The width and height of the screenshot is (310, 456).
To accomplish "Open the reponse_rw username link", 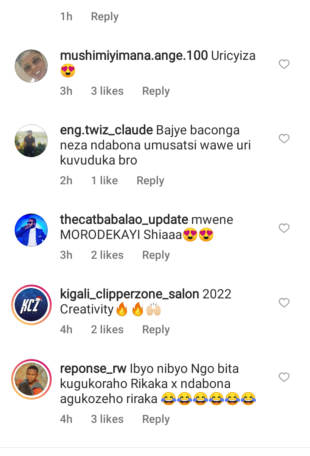I will [x=93, y=369].
